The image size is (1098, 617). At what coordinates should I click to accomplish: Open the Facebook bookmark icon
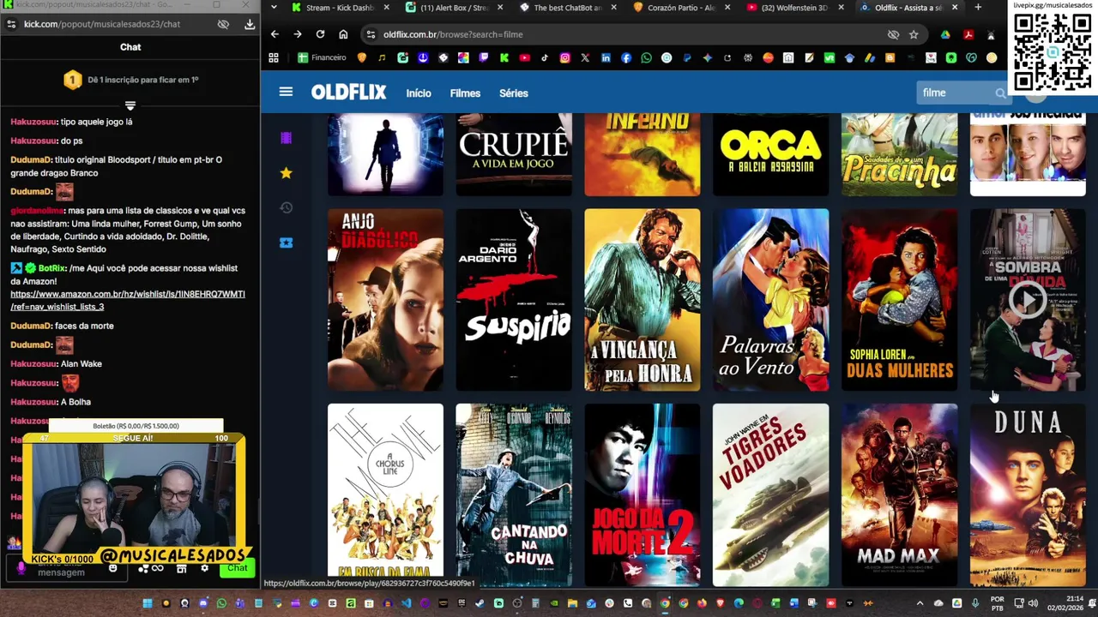pyautogui.click(x=625, y=57)
